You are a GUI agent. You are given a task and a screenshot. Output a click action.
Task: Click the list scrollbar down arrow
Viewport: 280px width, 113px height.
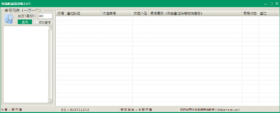[50, 101]
